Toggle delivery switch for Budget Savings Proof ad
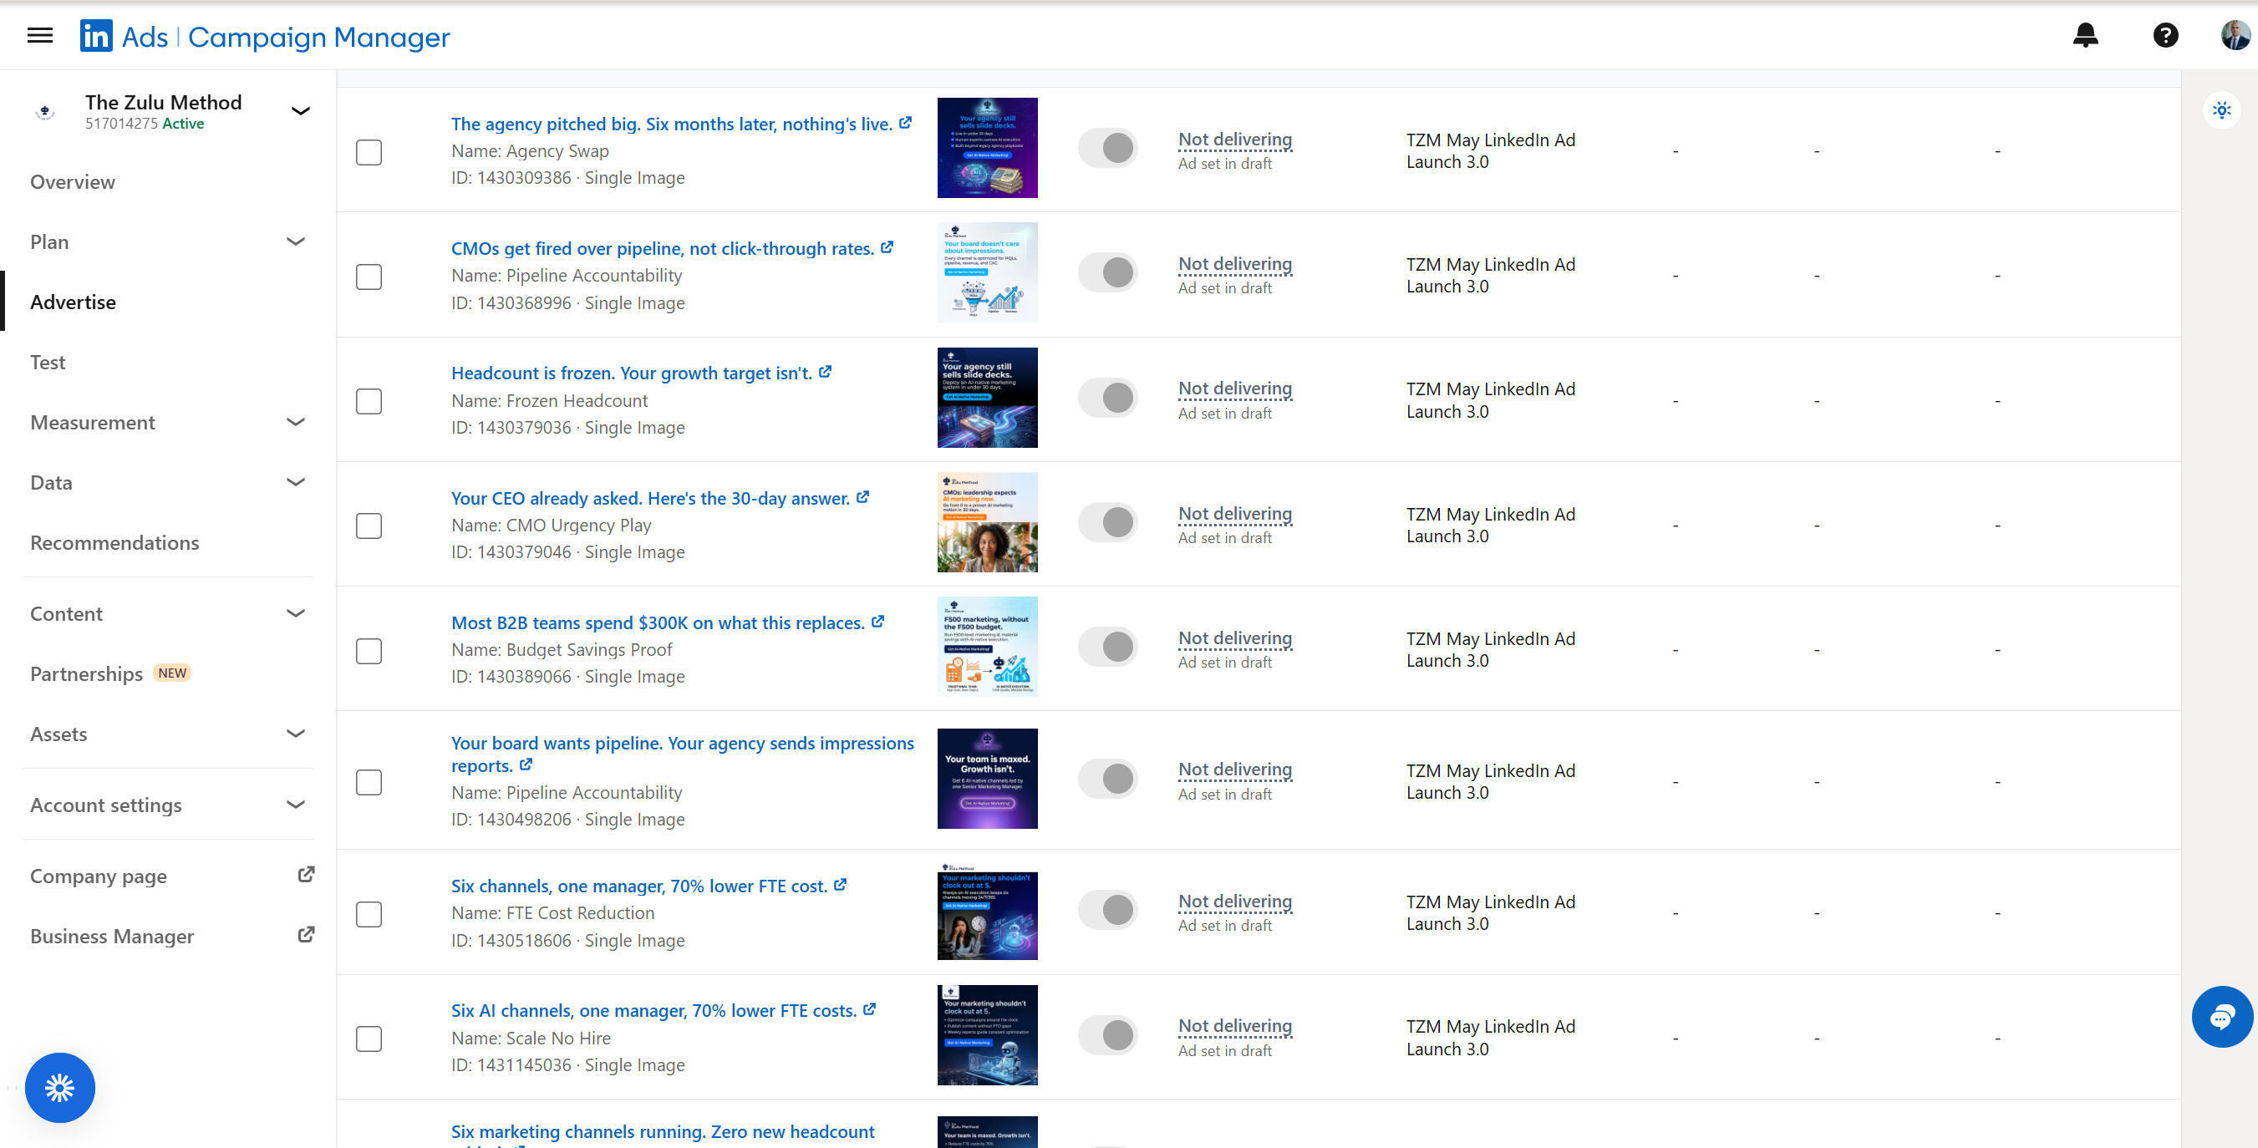Viewport: 2258px width, 1148px height. [x=1108, y=646]
